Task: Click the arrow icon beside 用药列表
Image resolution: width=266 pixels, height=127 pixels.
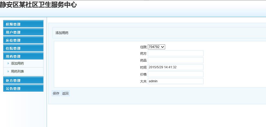Action: [8, 71]
